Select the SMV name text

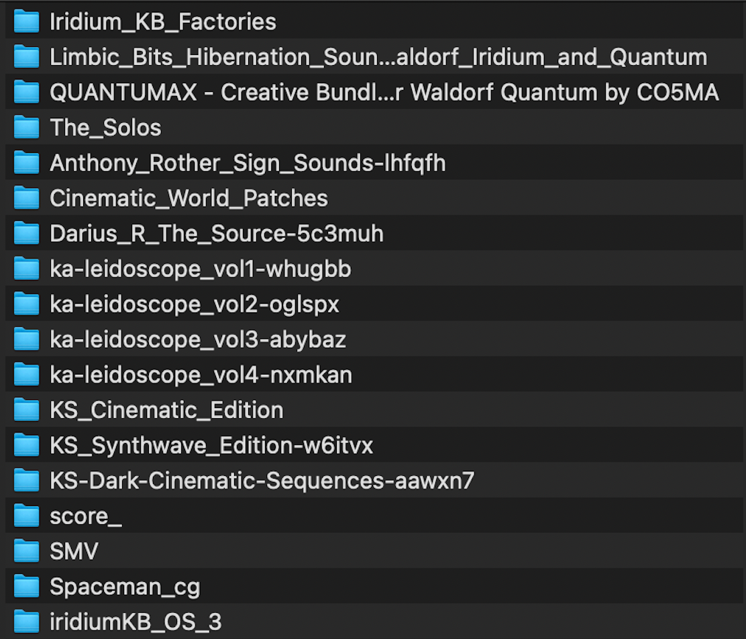point(74,551)
